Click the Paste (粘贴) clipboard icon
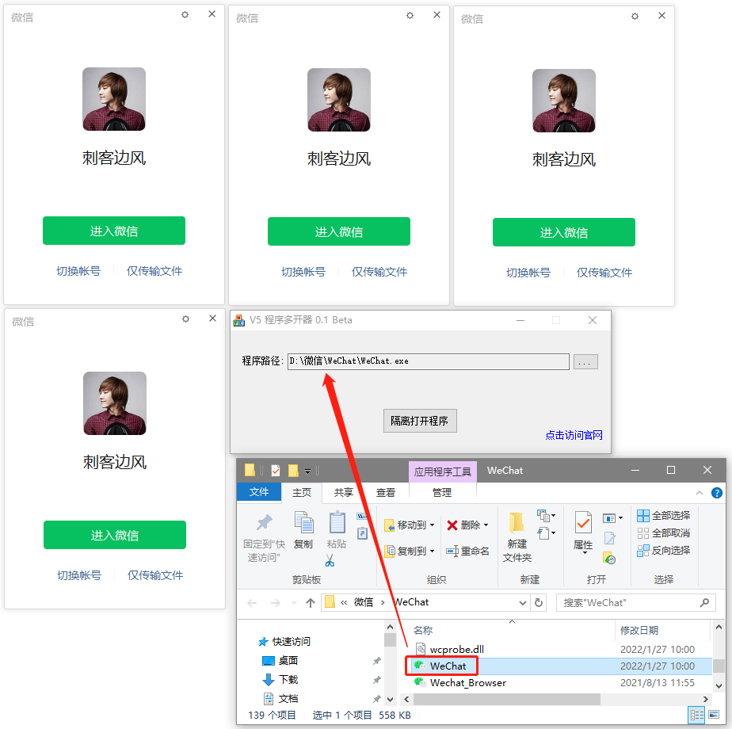This screenshot has width=732, height=729. [337, 522]
